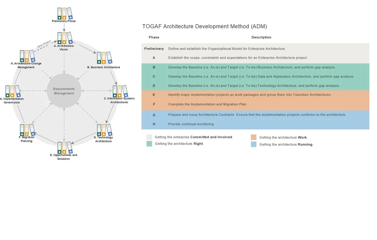Select the G. Implementation Governance binders icon
This screenshot has width=377, height=240.
(13, 91)
